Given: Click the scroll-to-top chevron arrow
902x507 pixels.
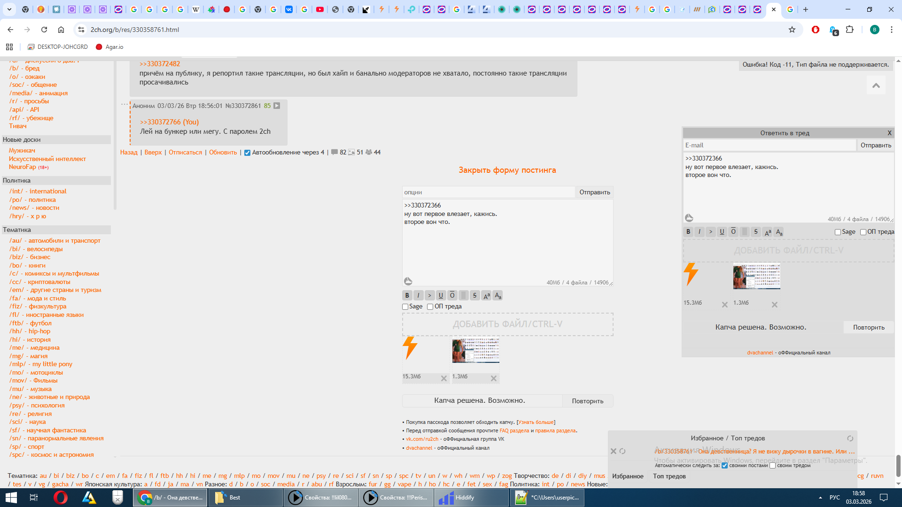Looking at the screenshot, I should tap(876, 85).
